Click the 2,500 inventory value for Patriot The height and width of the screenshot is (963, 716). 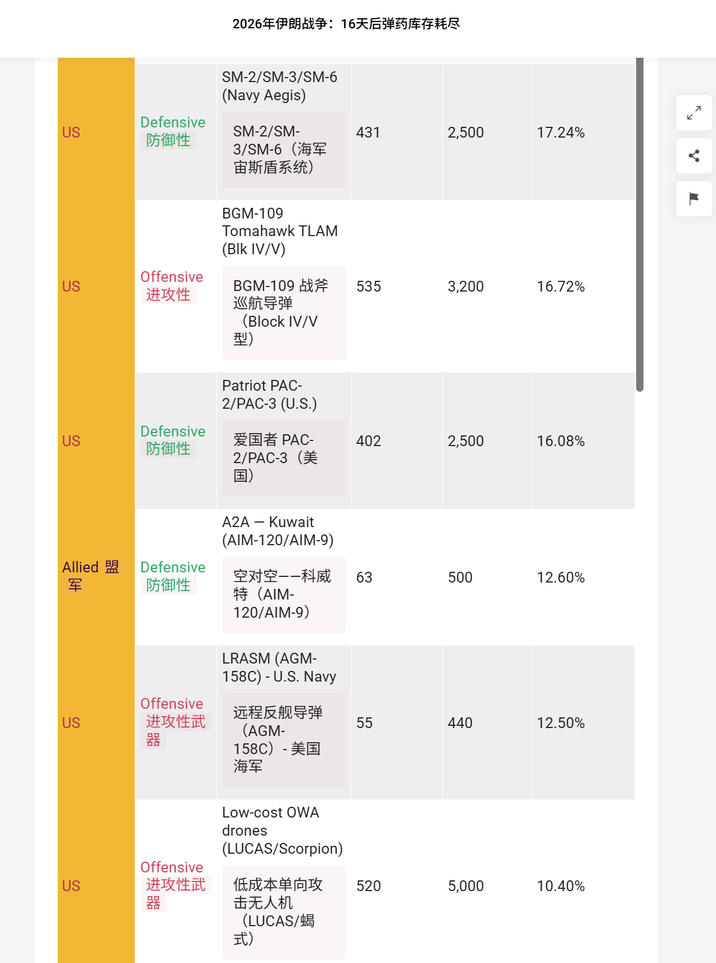(x=466, y=440)
